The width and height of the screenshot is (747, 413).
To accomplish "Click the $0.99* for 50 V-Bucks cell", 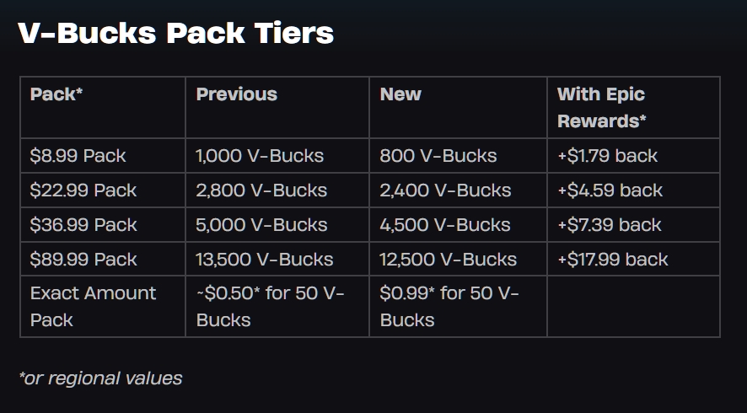I will pyautogui.click(x=449, y=306).
